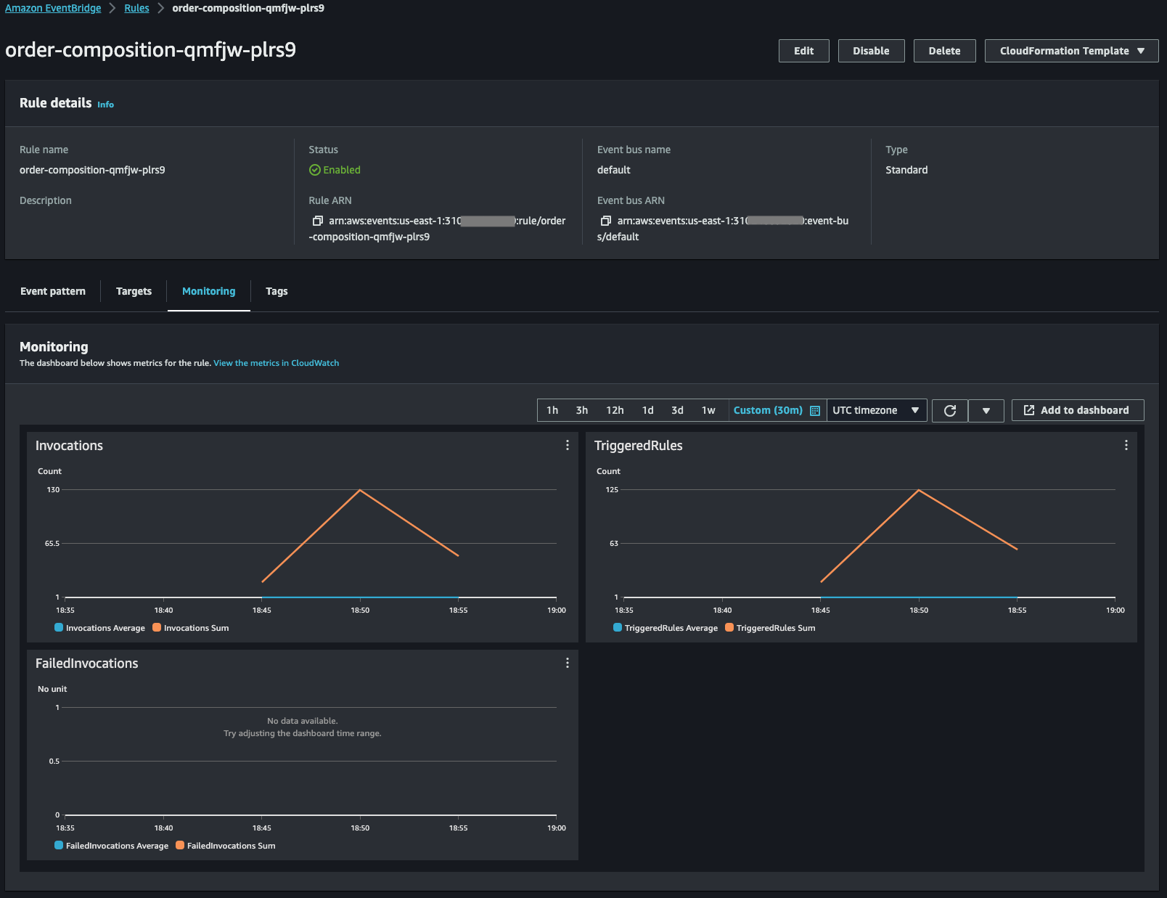
Task: Open the Amazon EventBridge breadcrumb link
Action: (x=53, y=8)
